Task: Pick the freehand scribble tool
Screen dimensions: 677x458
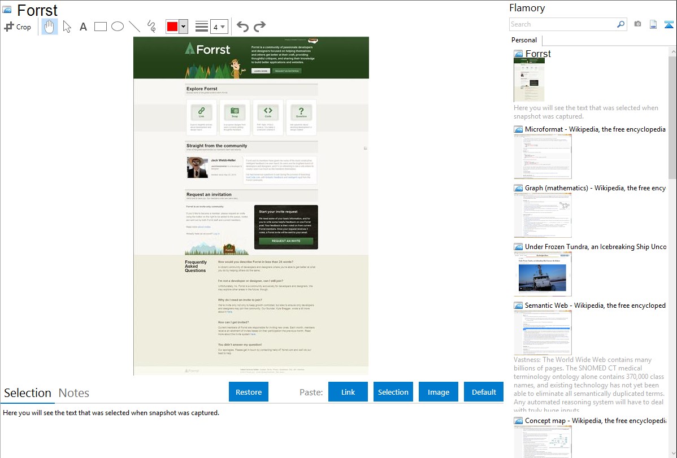Action: tap(151, 27)
